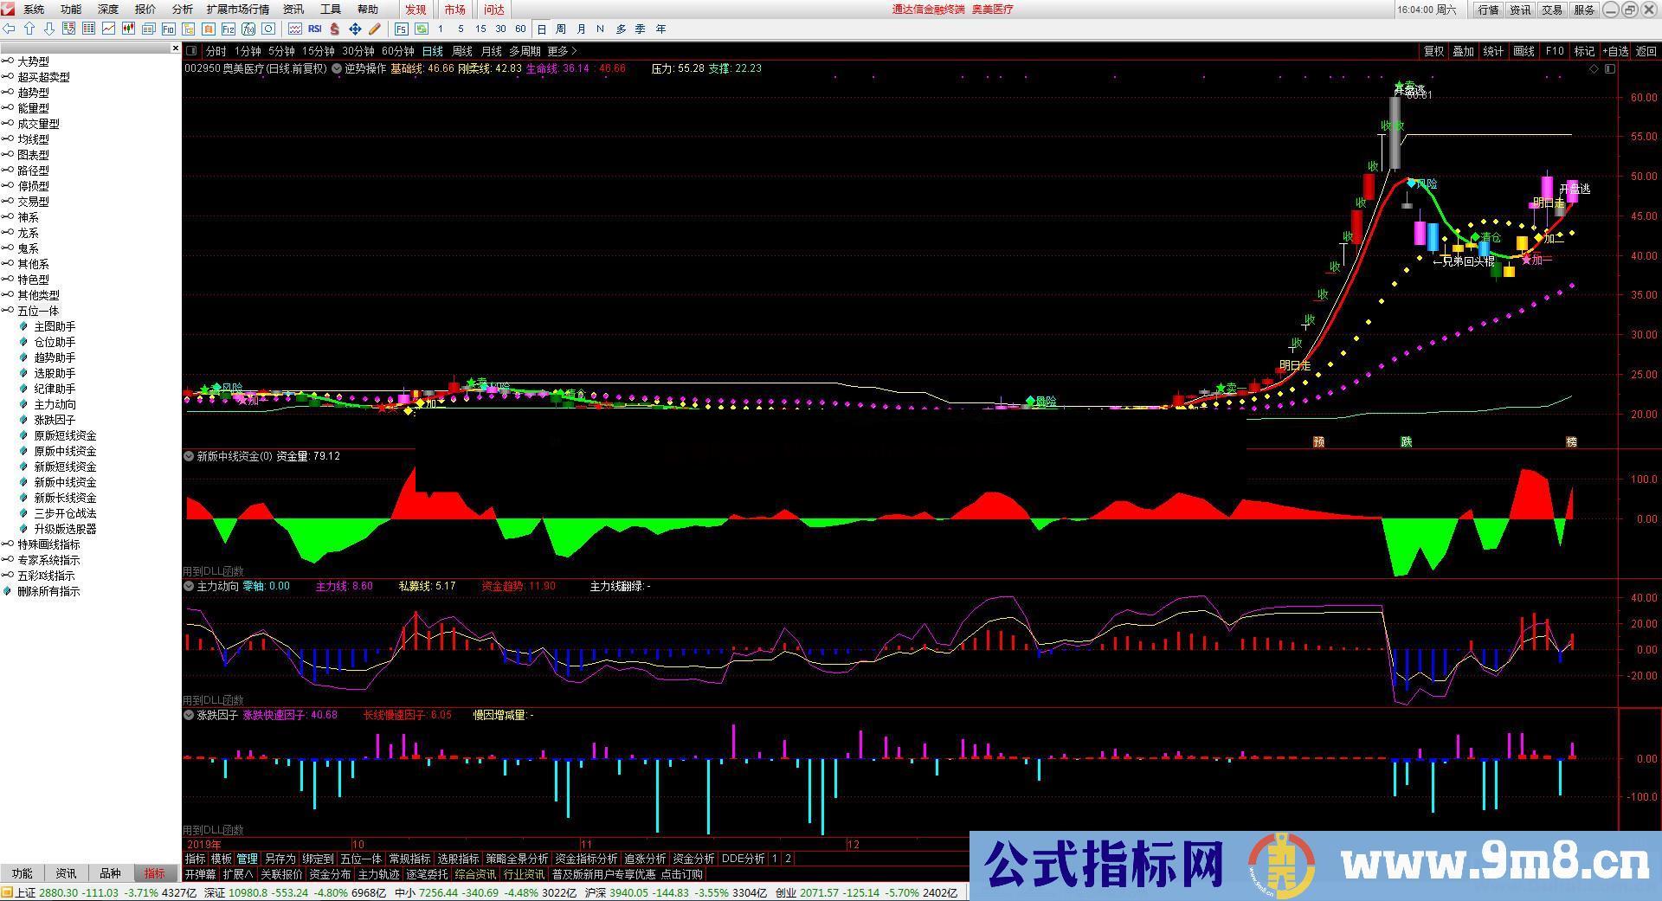Toggle the 主力动向 indicator panel circle
The image size is (1662, 901).
pyautogui.click(x=189, y=586)
